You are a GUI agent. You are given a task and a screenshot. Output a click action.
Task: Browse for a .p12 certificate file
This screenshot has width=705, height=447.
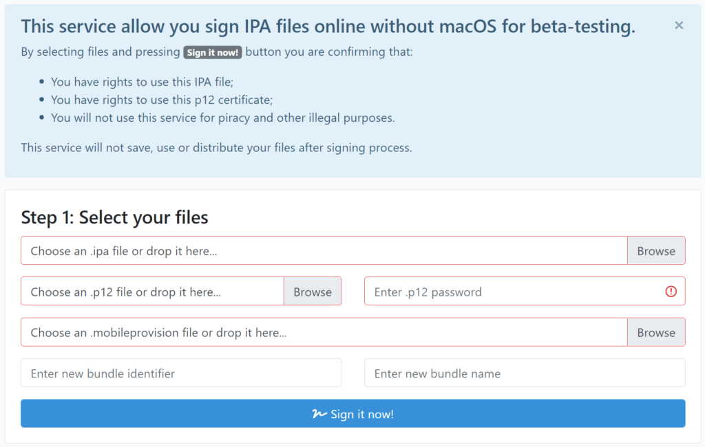pos(313,292)
